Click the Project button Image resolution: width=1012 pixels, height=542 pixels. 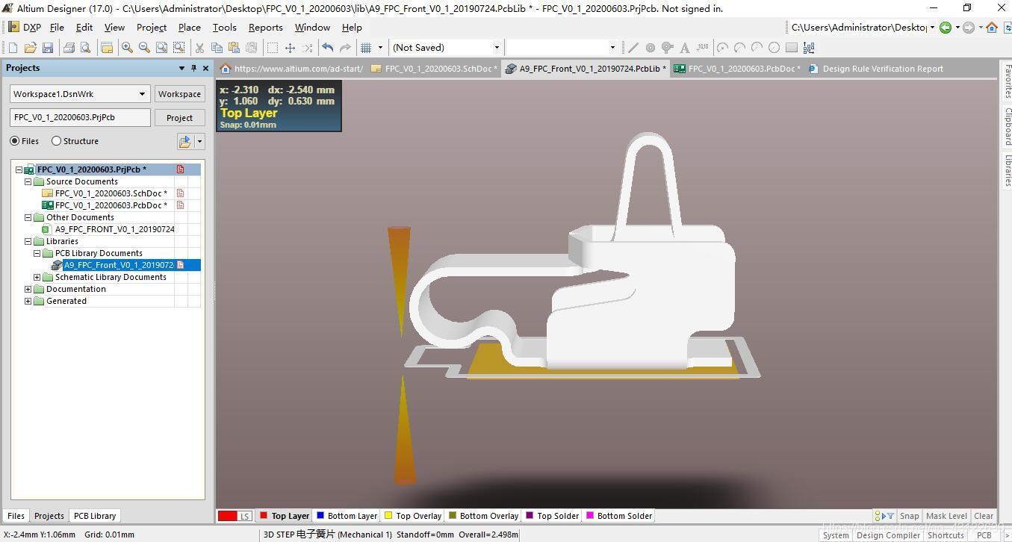pos(179,118)
